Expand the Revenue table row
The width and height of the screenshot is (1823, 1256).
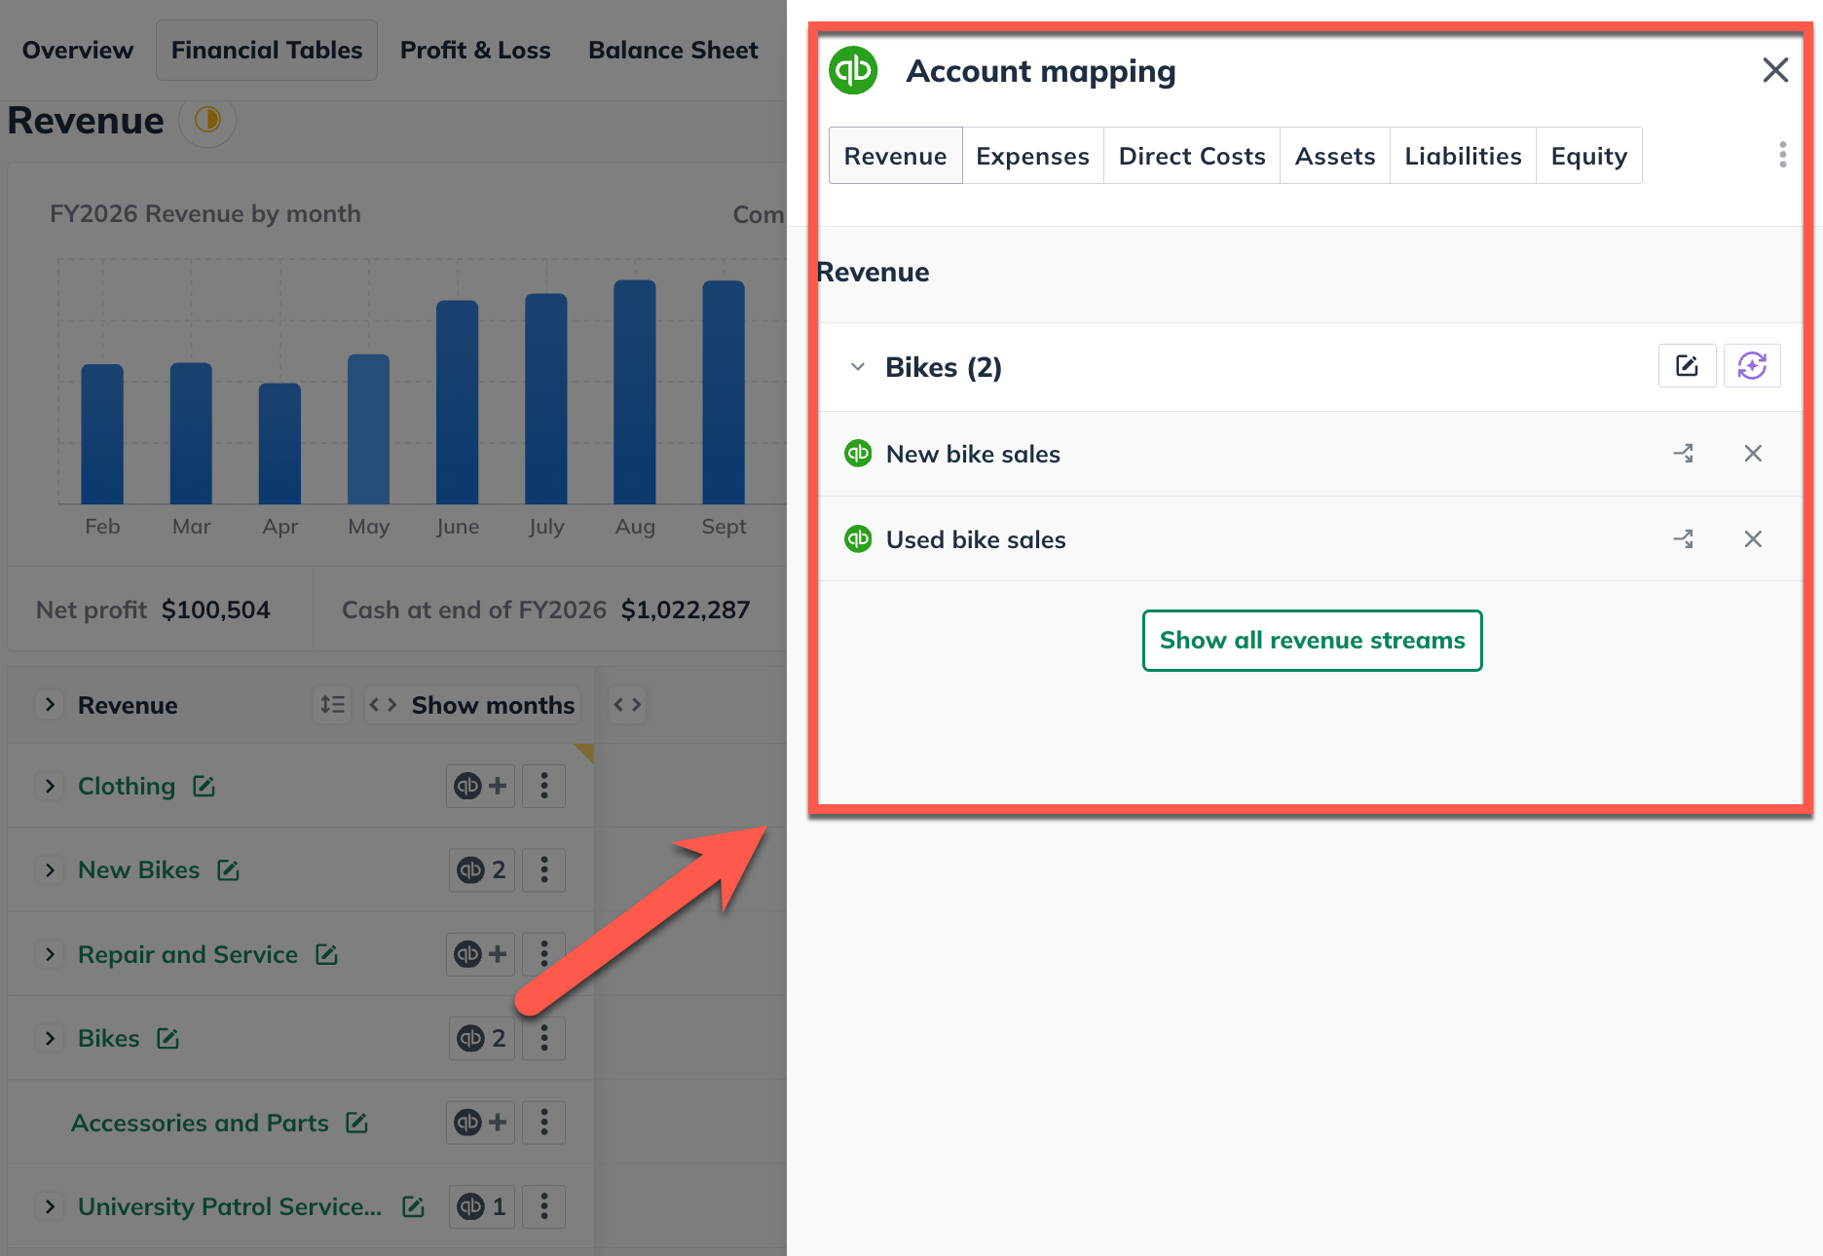click(50, 705)
